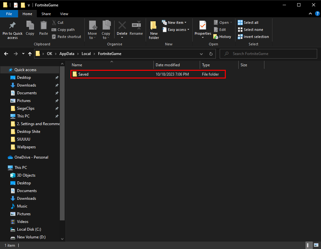Sort by the Type column header
The image size is (321, 249).
[219, 65]
